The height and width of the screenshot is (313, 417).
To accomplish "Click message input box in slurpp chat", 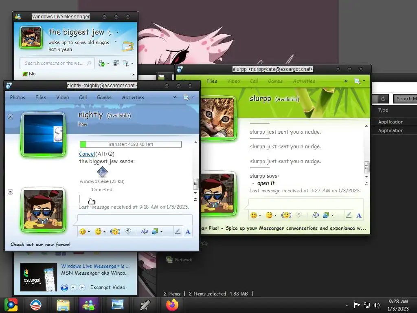I will [306, 204].
